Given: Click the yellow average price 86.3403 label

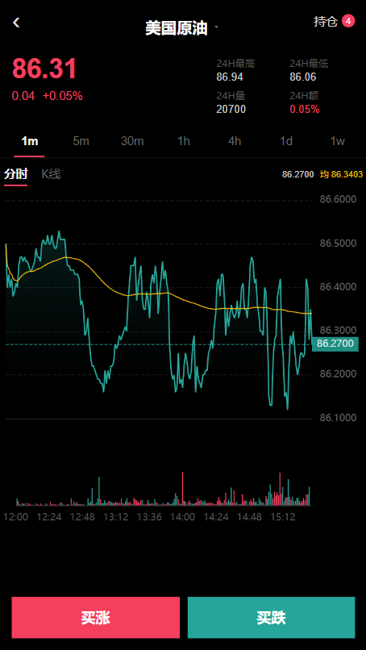Looking at the screenshot, I should click(341, 174).
